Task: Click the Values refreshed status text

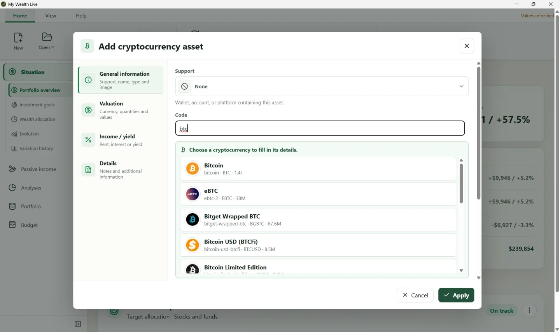Action: (x=537, y=16)
